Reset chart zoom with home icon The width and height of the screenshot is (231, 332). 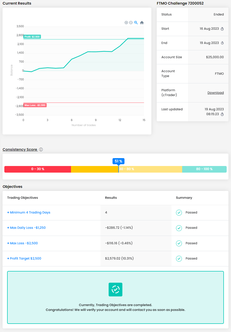[142, 23]
